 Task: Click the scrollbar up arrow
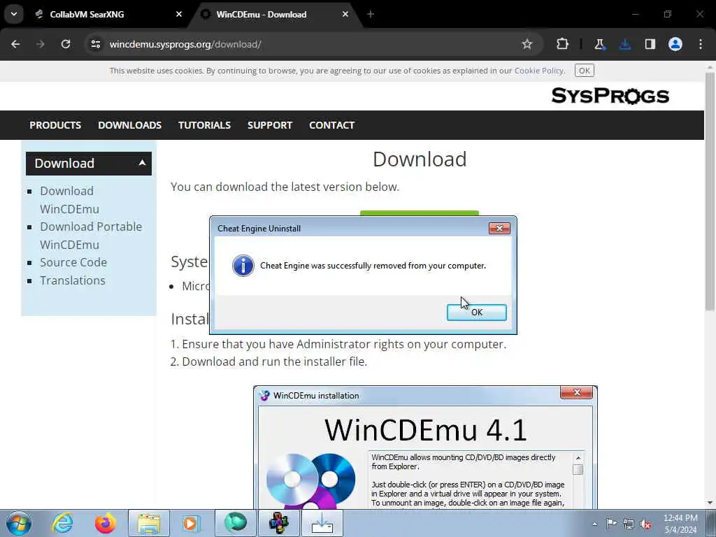[710, 67]
